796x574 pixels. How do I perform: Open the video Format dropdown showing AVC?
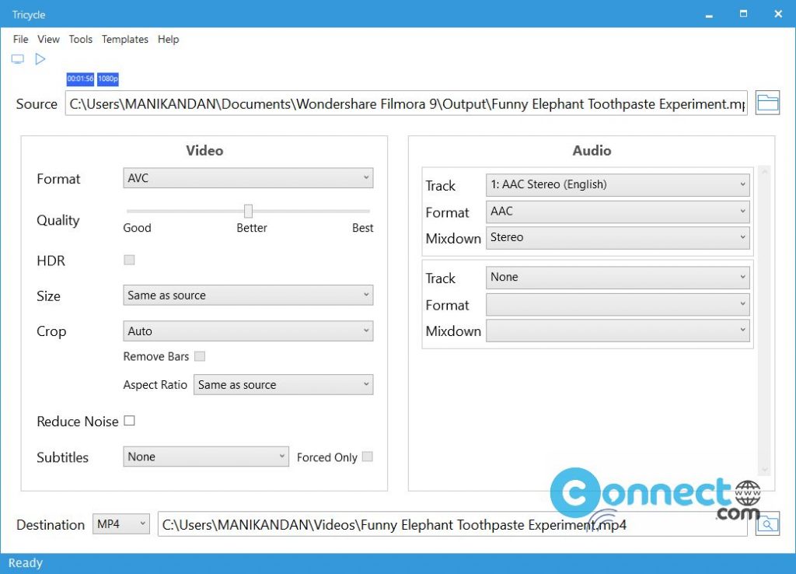tap(247, 177)
